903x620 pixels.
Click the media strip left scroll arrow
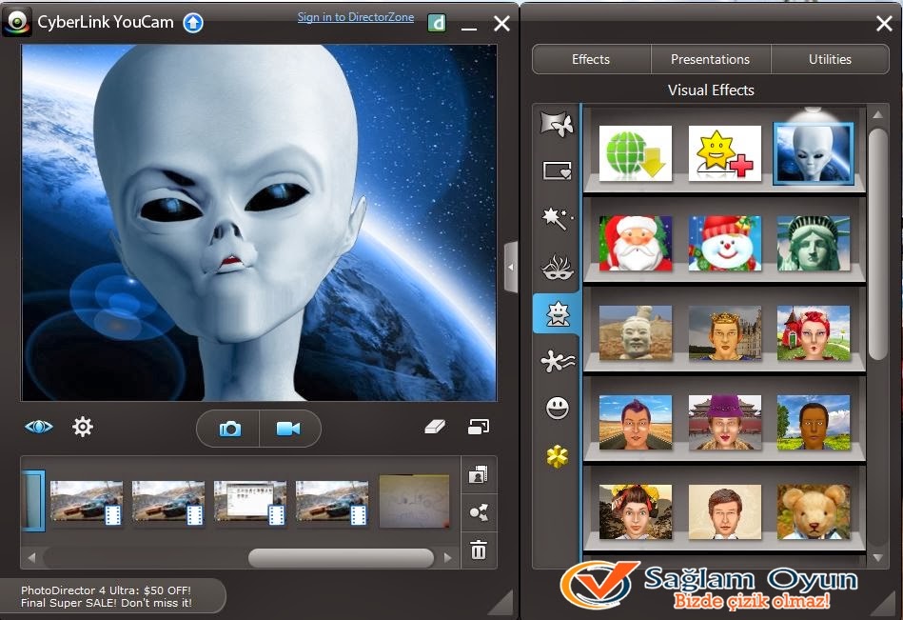pyautogui.click(x=31, y=558)
